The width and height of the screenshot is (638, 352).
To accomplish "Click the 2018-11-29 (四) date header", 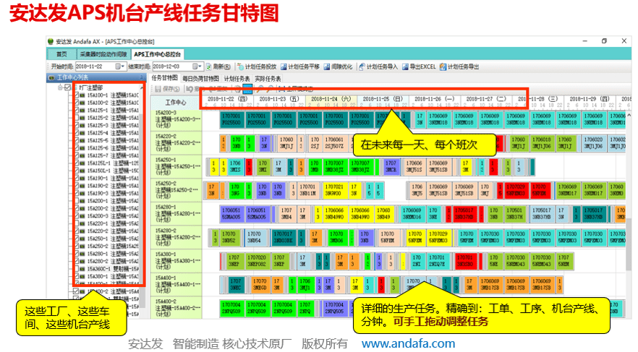I will (x=590, y=99).
